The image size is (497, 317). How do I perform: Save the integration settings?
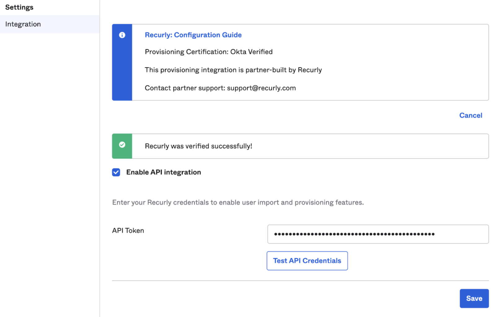[x=474, y=298]
